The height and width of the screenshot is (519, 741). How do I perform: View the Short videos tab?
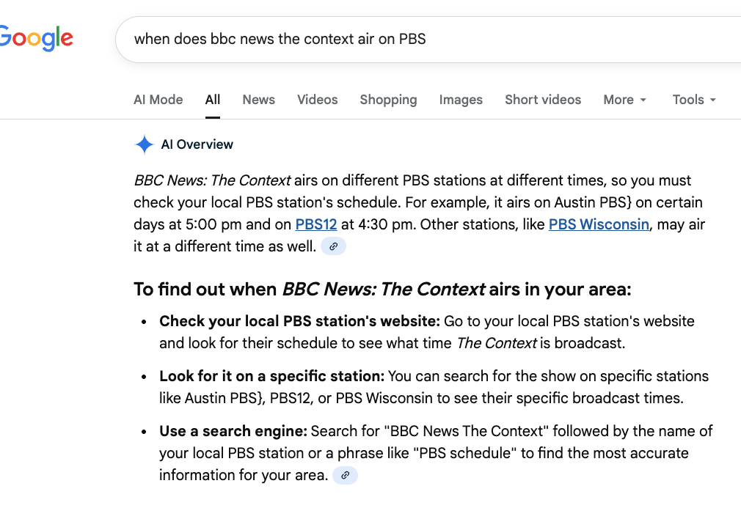coord(542,100)
